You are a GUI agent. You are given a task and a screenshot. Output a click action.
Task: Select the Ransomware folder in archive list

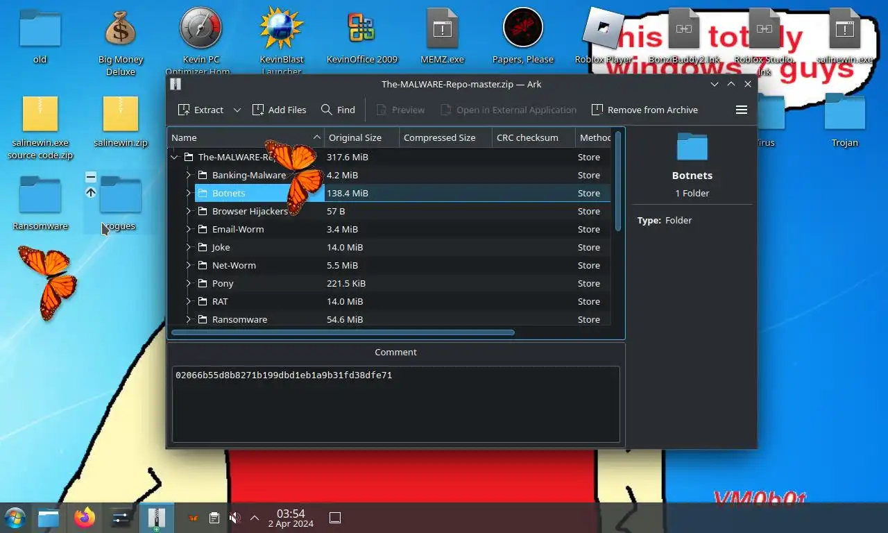(388, 319)
